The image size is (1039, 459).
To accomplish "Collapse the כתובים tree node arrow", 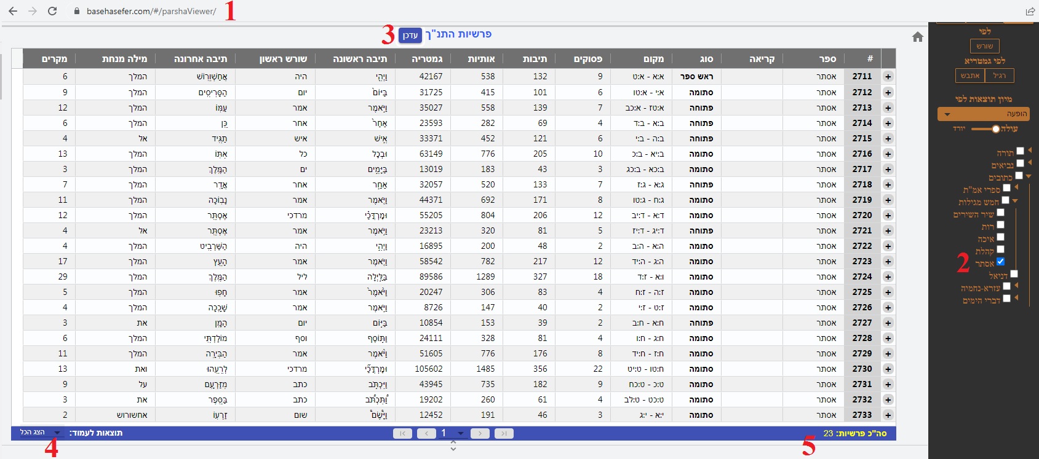I will pos(1029,176).
